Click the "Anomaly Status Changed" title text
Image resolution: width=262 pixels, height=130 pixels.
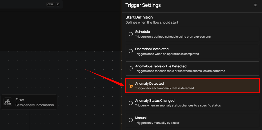coord(155,100)
